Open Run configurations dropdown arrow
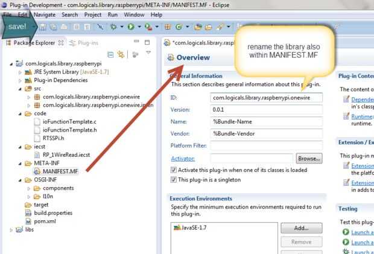This screenshot has height=254, width=374. pyautogui.click(x=139, y=27)
